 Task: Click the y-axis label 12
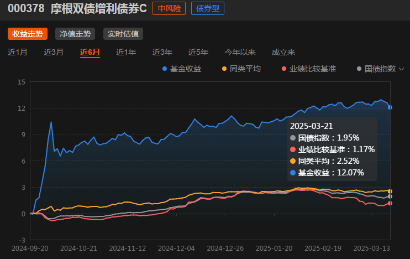22,108
